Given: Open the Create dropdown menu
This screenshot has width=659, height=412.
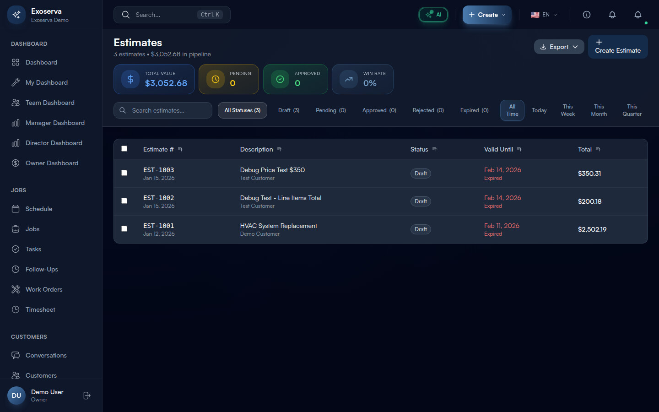Looking at the screenshot, I should click(x=487, y=15).
